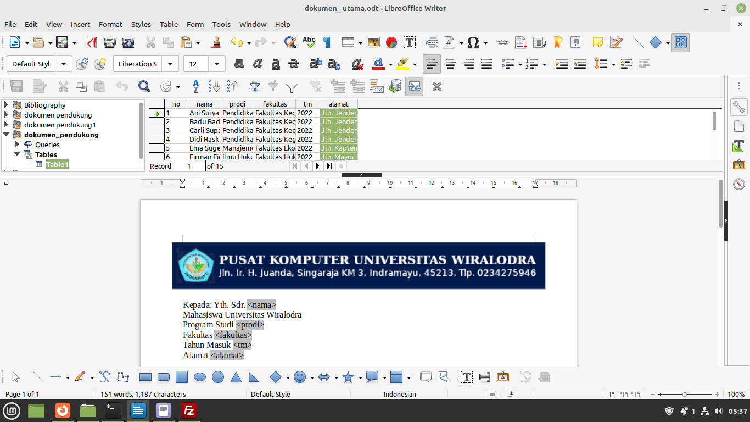This screenshot has height=422, width=750.
Task: Open font name dropdown
Action: pos(171,64)
